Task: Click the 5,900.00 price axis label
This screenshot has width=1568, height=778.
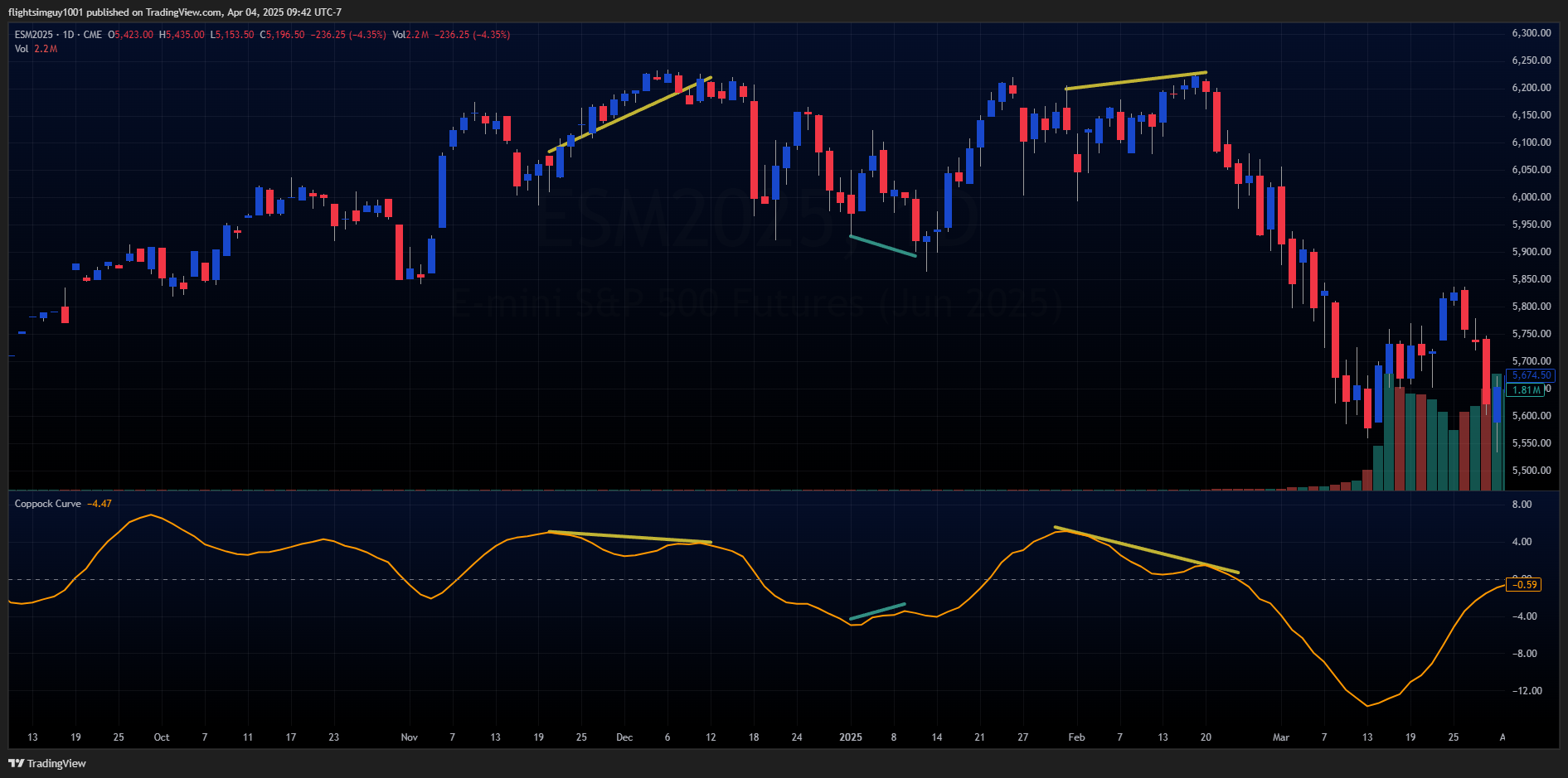Action: pos(1532,252)
